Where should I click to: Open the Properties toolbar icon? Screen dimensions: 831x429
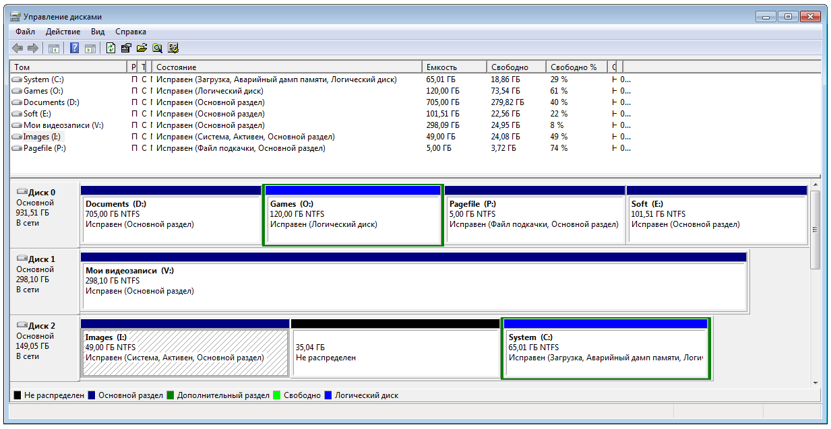(126, 48)
